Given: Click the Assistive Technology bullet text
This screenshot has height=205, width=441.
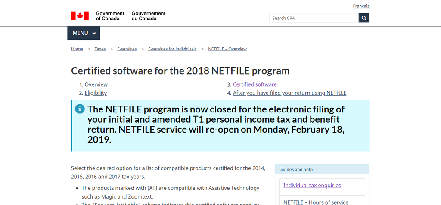Looking at the screenshot, I should pyautogui.click(x=171, y=192).
